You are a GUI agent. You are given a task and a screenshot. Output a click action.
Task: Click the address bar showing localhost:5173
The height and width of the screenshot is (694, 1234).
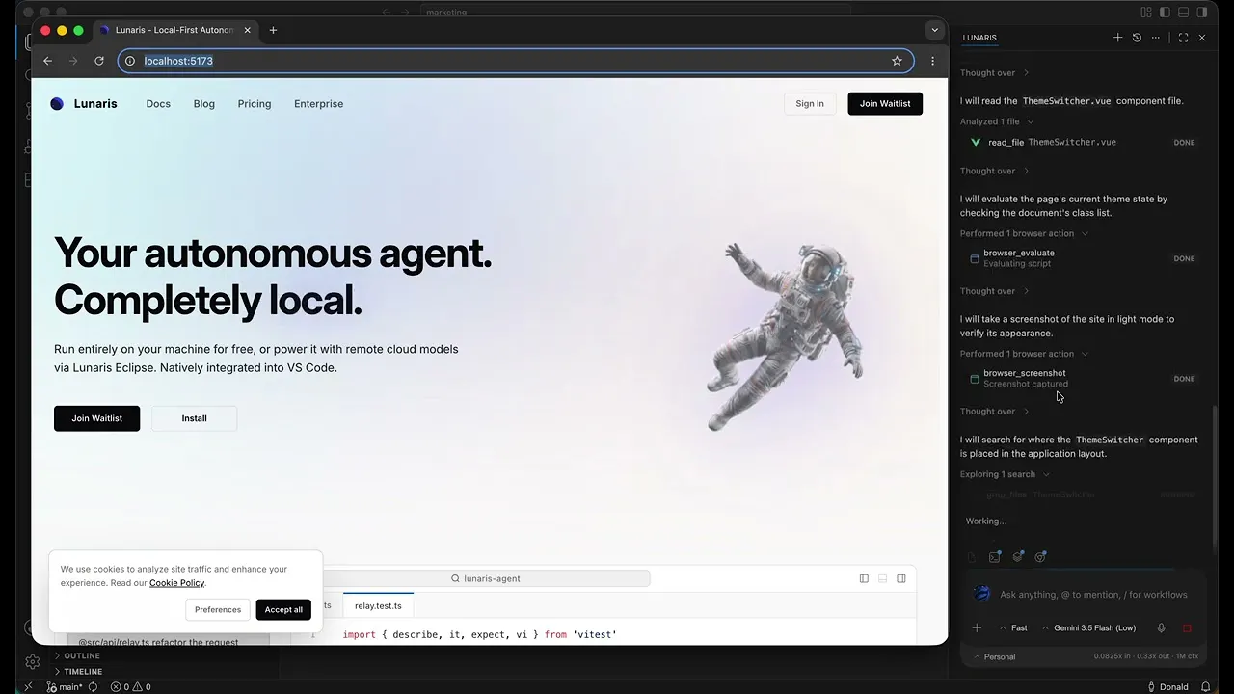coord(515,61)
